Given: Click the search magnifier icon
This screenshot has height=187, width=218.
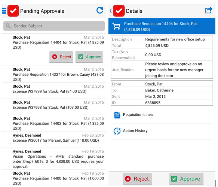Looking at the screenshot, I should (x=8, y=26).
